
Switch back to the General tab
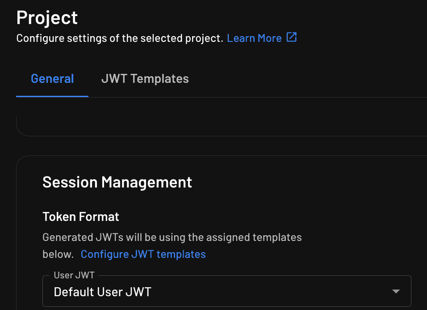coord(52,78)
